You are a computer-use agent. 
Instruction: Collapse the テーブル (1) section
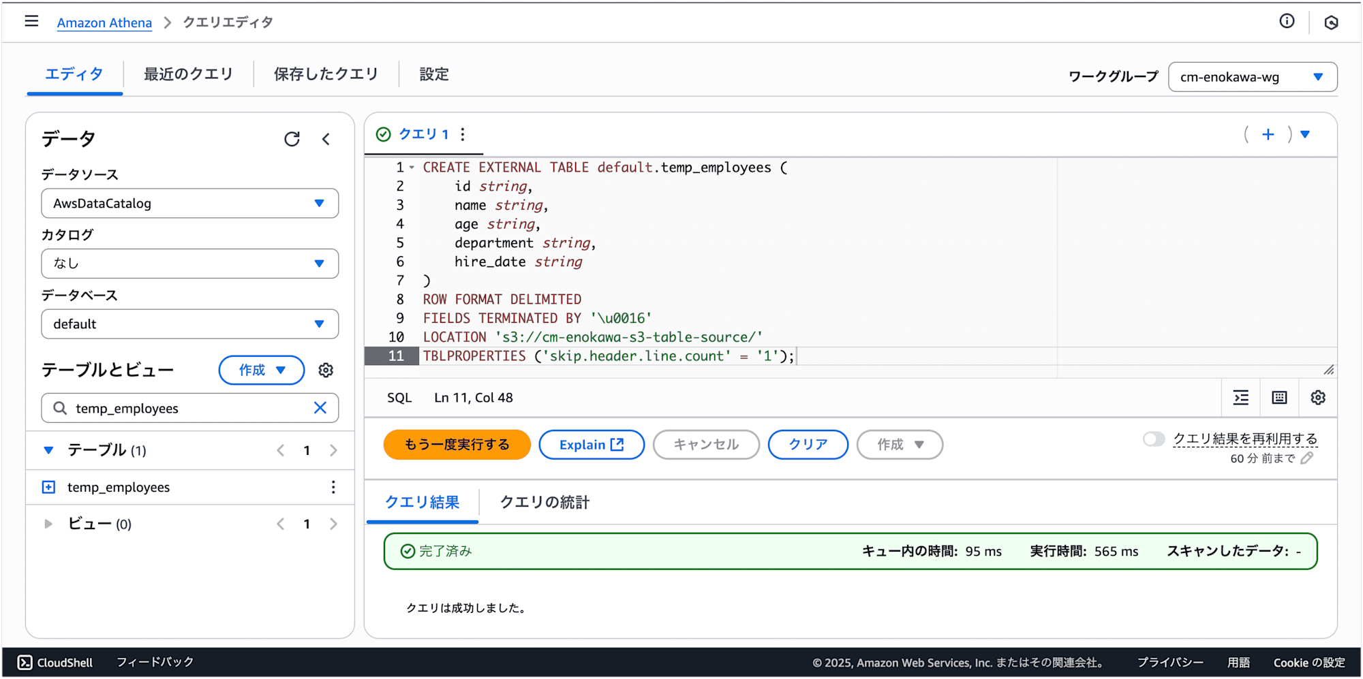pyautogui.click(x=48, y=450)
